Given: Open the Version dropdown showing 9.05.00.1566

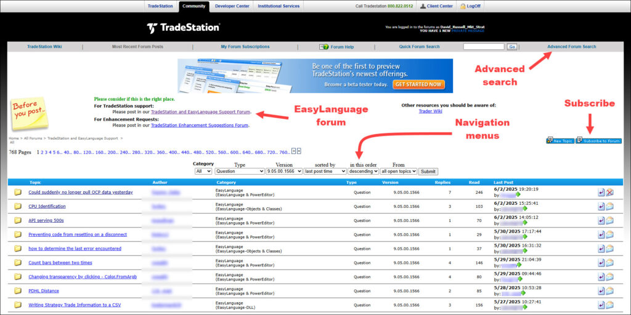Looking at the screenshot, I should tap(284, 171).
